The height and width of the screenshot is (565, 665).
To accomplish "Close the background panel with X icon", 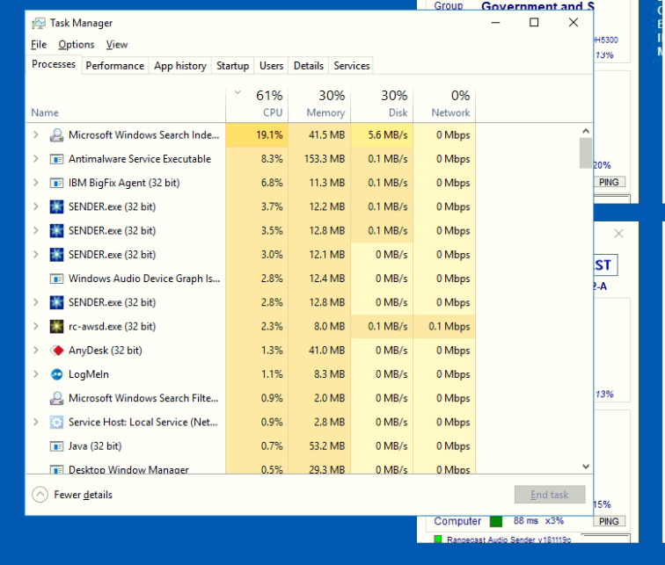I will pos(618,234).
